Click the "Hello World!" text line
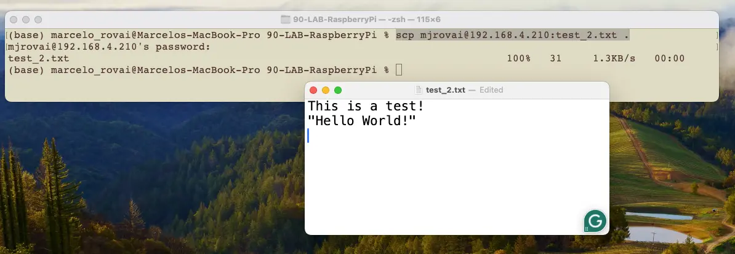This screenshot has width=735, height=254. (x=362, y=121)
